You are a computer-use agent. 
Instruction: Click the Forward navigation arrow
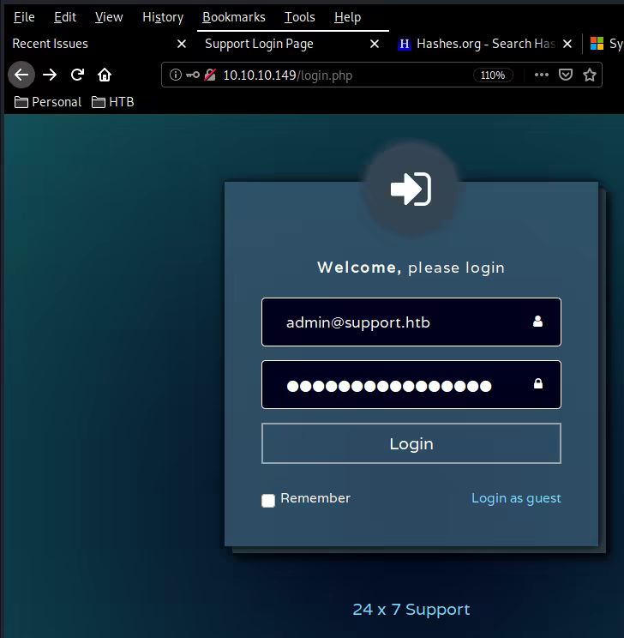pos(50,75)
